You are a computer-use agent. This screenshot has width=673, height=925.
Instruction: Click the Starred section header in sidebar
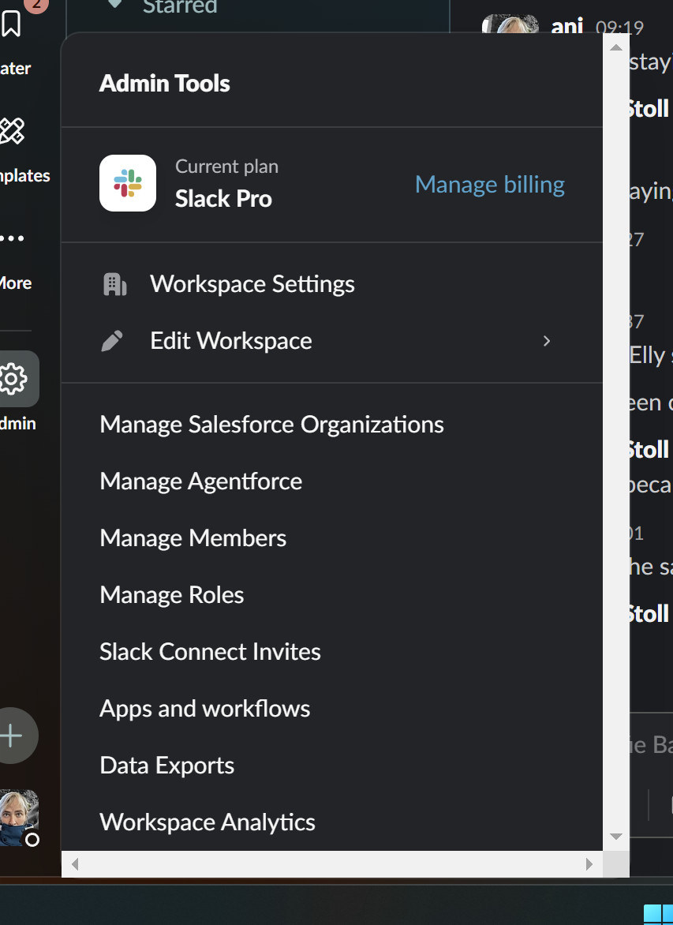point(180,7)
